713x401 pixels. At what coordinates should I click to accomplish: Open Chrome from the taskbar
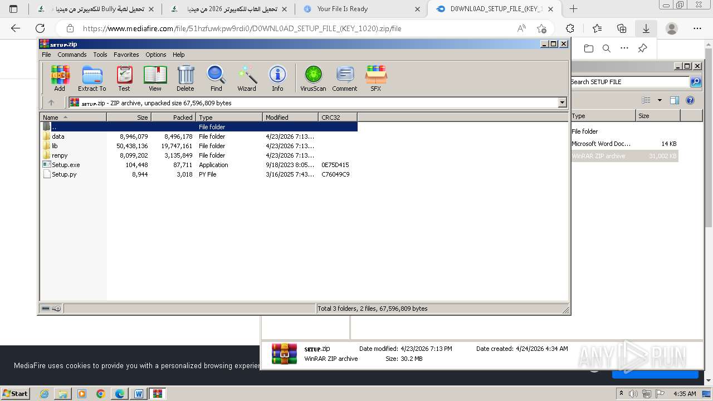pyautogui.click(x=101, y=394)
